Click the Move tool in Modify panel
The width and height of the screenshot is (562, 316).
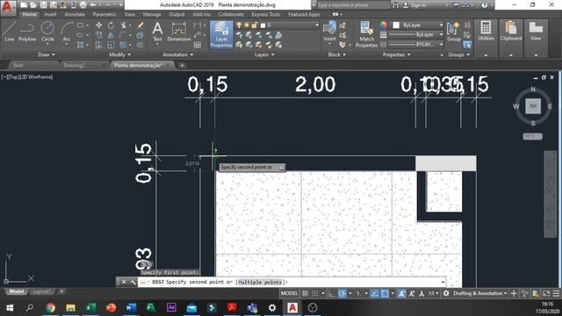pyautogui.click(x=99, y=25)
